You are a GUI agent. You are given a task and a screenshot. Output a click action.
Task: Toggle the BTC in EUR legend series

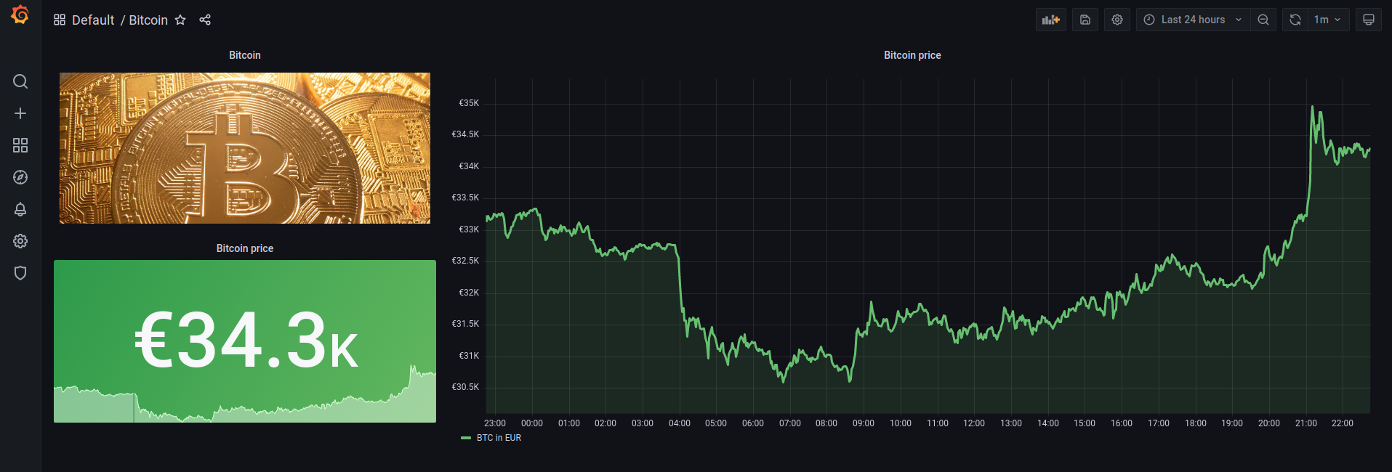[499, 438]
